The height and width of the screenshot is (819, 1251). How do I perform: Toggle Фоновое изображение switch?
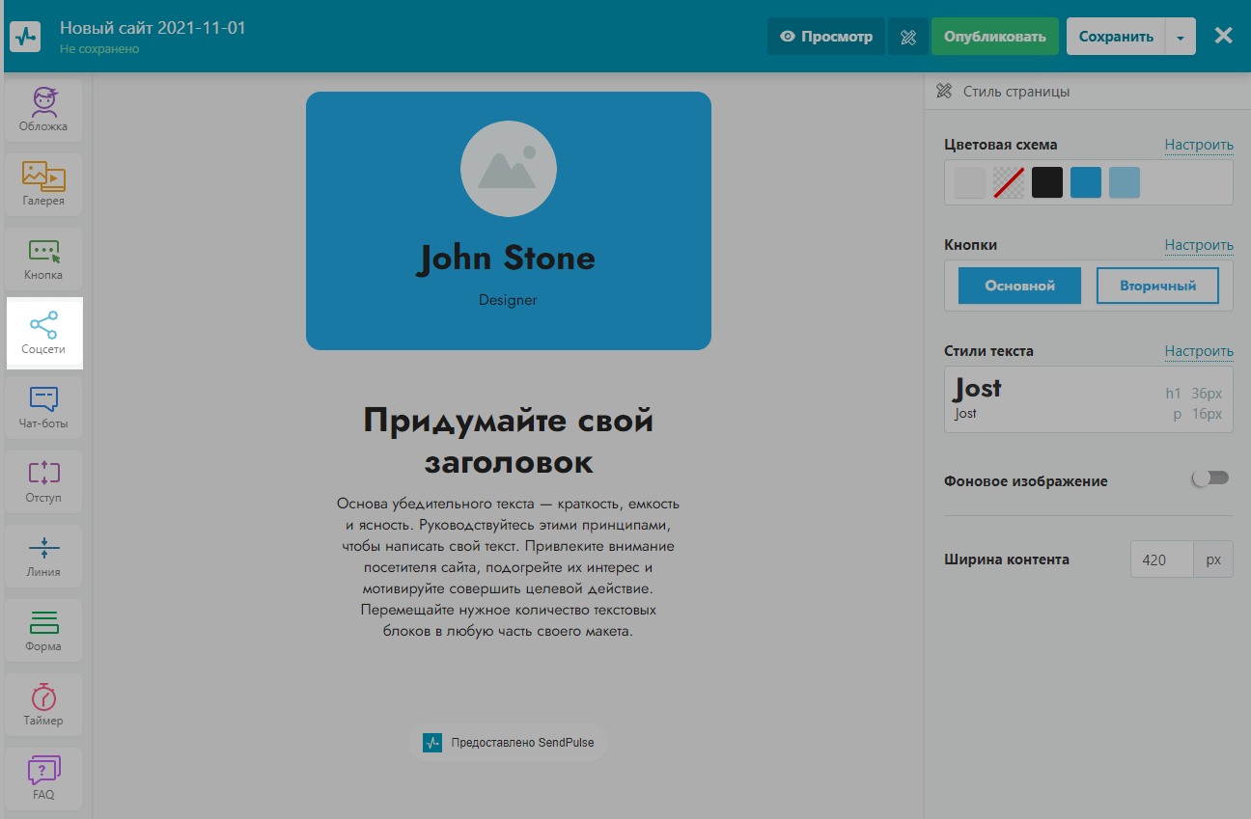tap(1210, 478)
